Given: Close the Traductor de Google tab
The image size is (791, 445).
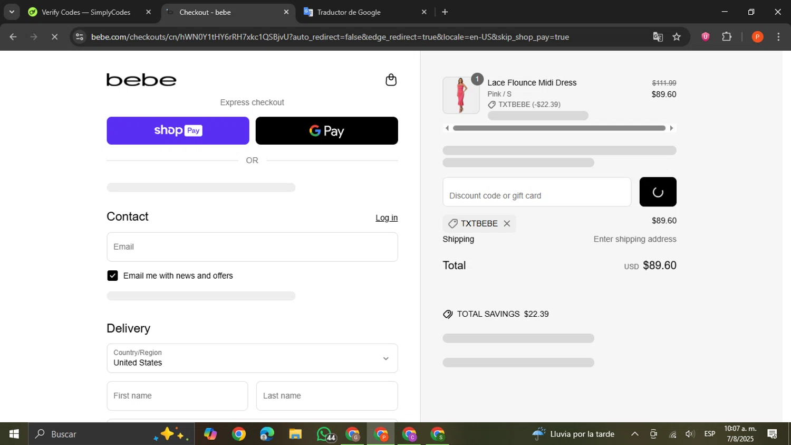Looking at the screenshot, I should pyautogui.click(x=424, y=12).
